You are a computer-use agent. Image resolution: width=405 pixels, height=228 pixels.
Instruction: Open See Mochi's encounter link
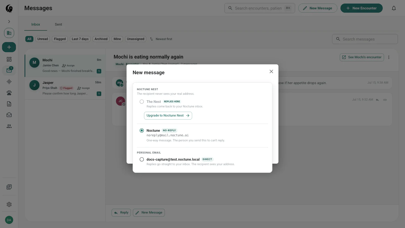point(362,57)
